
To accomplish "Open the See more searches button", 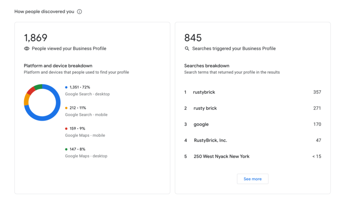I will (x=253, y=179).
